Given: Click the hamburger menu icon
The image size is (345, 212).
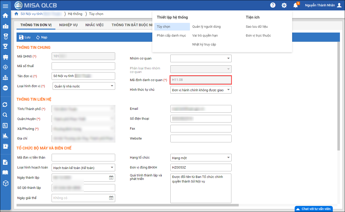Looking at the screenshot, I should [x=5, y=6].
